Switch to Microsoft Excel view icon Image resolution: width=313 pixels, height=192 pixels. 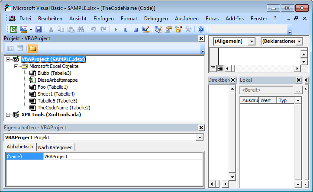14,29
